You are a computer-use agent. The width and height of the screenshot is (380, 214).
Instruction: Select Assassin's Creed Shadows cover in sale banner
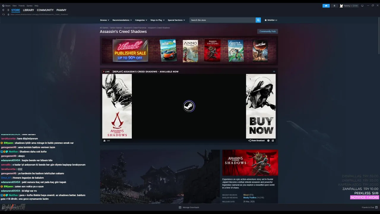pos(212,51)
